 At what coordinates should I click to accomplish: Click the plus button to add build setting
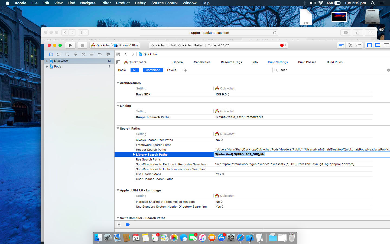(185, 70)
